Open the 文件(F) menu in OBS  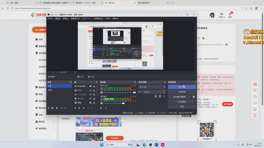pos(50,18)
